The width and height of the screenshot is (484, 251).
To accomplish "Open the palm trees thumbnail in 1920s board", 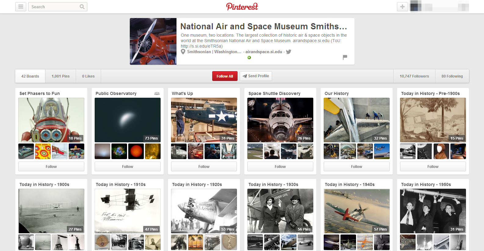I will [x=195, y=242].
